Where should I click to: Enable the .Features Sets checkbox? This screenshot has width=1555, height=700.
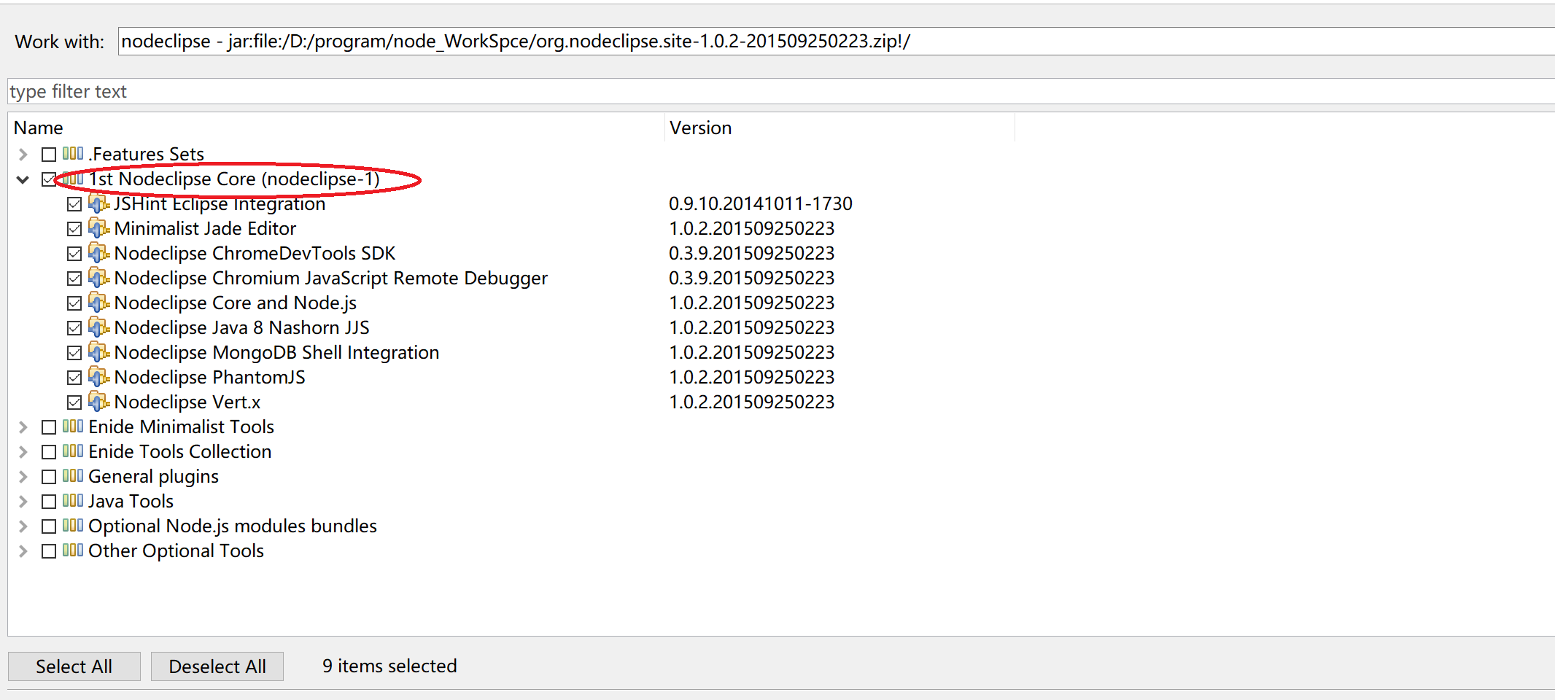pyautogui.click(x=49, y=154)
